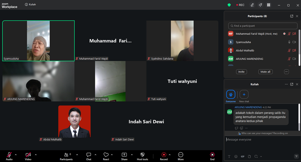This screenshot has height=162, width=301.
Task: Select Abdul Muthalib's profile photo tile
Action: tap(75, 122)
